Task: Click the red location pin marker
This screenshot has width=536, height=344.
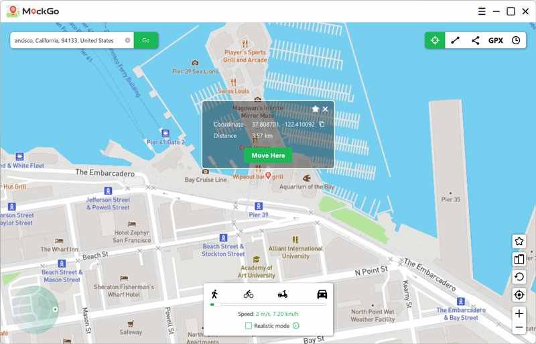Action: point(269,176)
